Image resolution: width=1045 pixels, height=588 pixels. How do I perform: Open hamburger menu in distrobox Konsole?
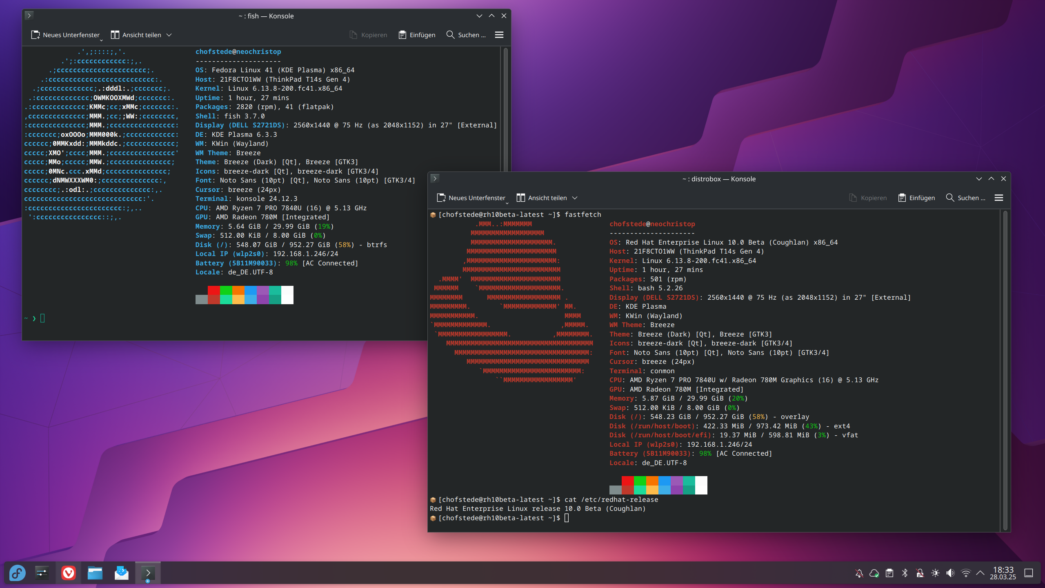(x=998, y=198)
